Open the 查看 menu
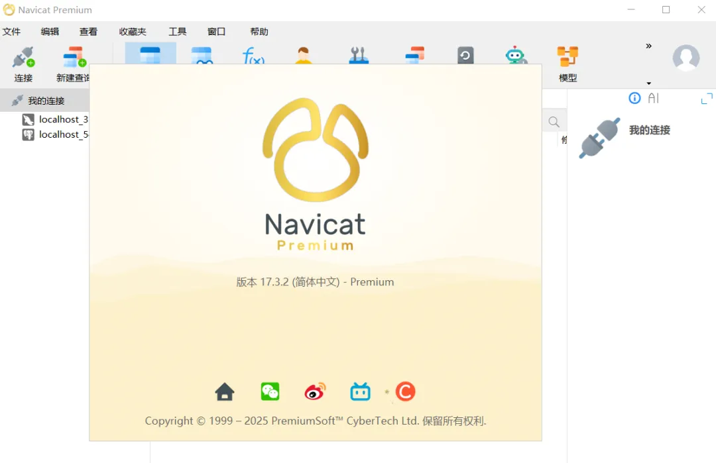This screenshot has width=716, height=463. pyautogui.click(x=88, y=32)
